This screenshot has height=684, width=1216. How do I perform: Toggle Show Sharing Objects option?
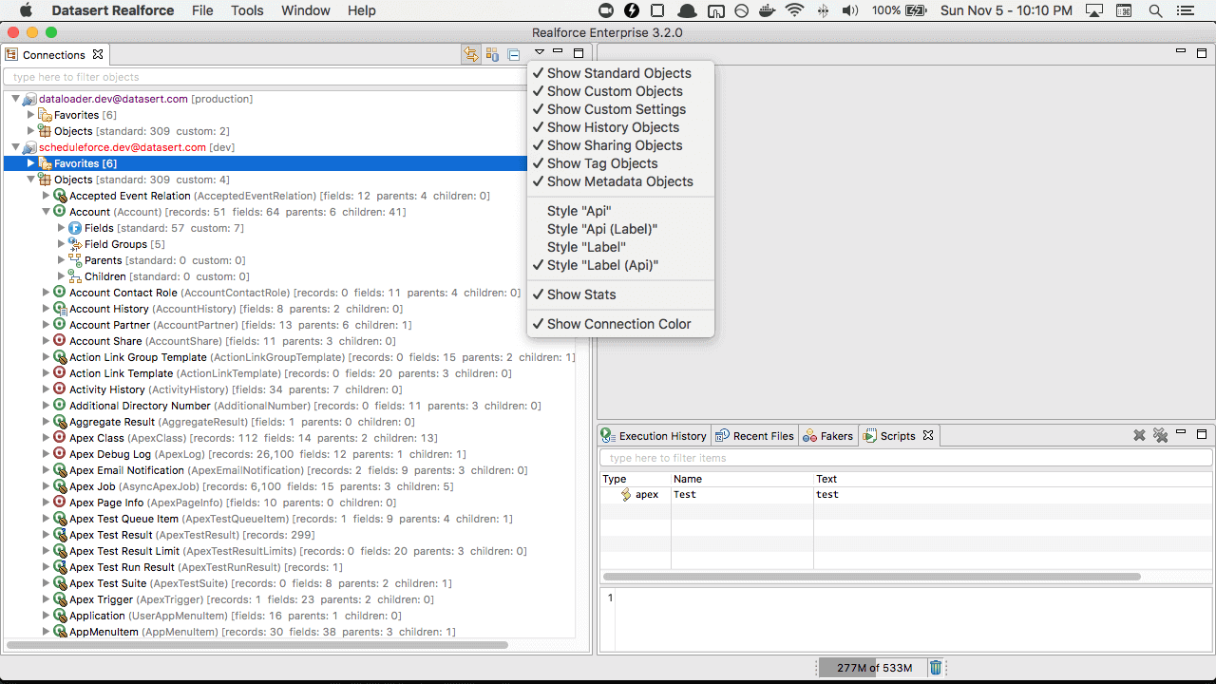[620, 145]
